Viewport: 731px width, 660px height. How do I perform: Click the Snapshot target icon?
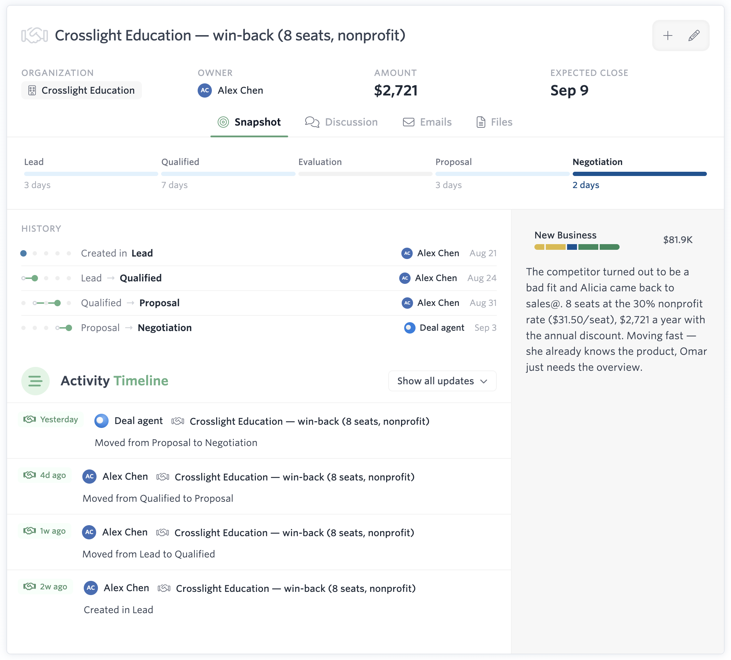pos(223,122)
